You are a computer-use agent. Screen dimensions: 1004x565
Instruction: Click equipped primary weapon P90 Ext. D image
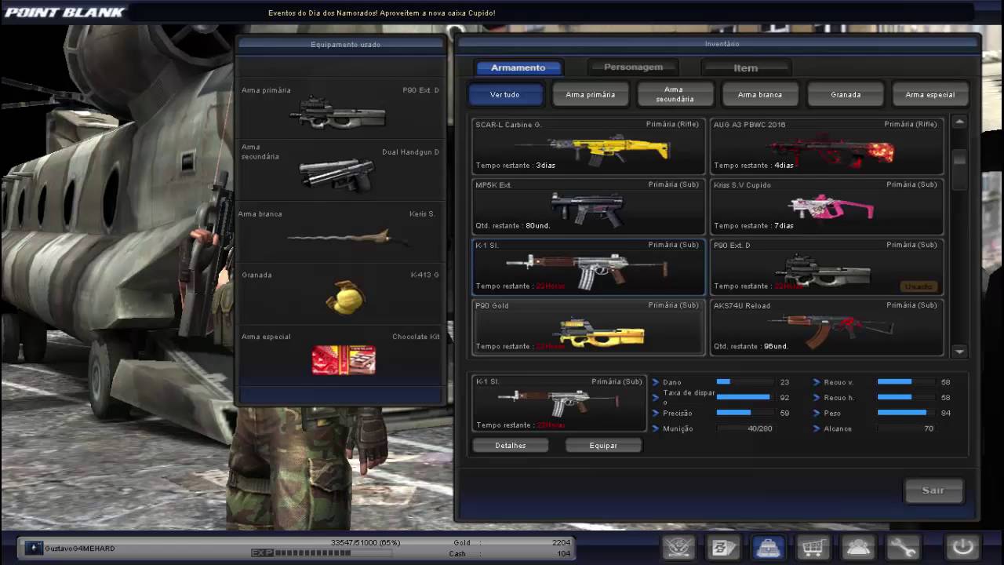coord(338,115)
